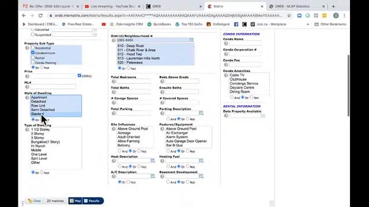Choose Air Exchanger in Features/Equipment list
The width and height of the screenshot is (369, 207).
[177, 133]
